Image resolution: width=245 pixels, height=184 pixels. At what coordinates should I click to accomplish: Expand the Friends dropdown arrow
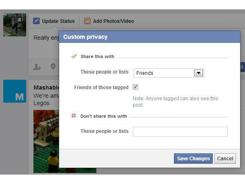[x=198, y=73]
